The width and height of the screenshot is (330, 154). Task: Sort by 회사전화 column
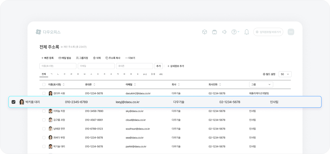click(x=215, y=84)
